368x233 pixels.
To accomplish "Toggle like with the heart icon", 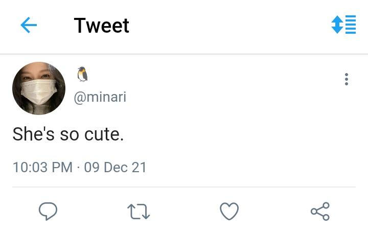I will click(229, 211).
